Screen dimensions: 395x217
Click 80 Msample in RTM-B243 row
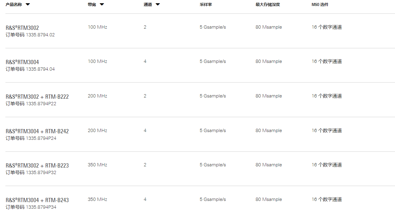(269, 199)
